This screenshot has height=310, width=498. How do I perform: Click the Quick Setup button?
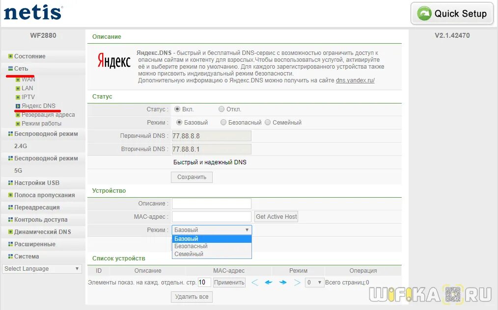pyautogui.click(x=452, y=14)
